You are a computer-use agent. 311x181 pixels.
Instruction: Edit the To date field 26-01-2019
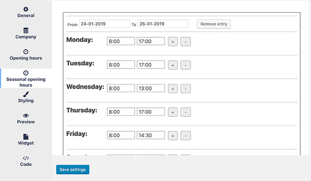pos(163,24)
